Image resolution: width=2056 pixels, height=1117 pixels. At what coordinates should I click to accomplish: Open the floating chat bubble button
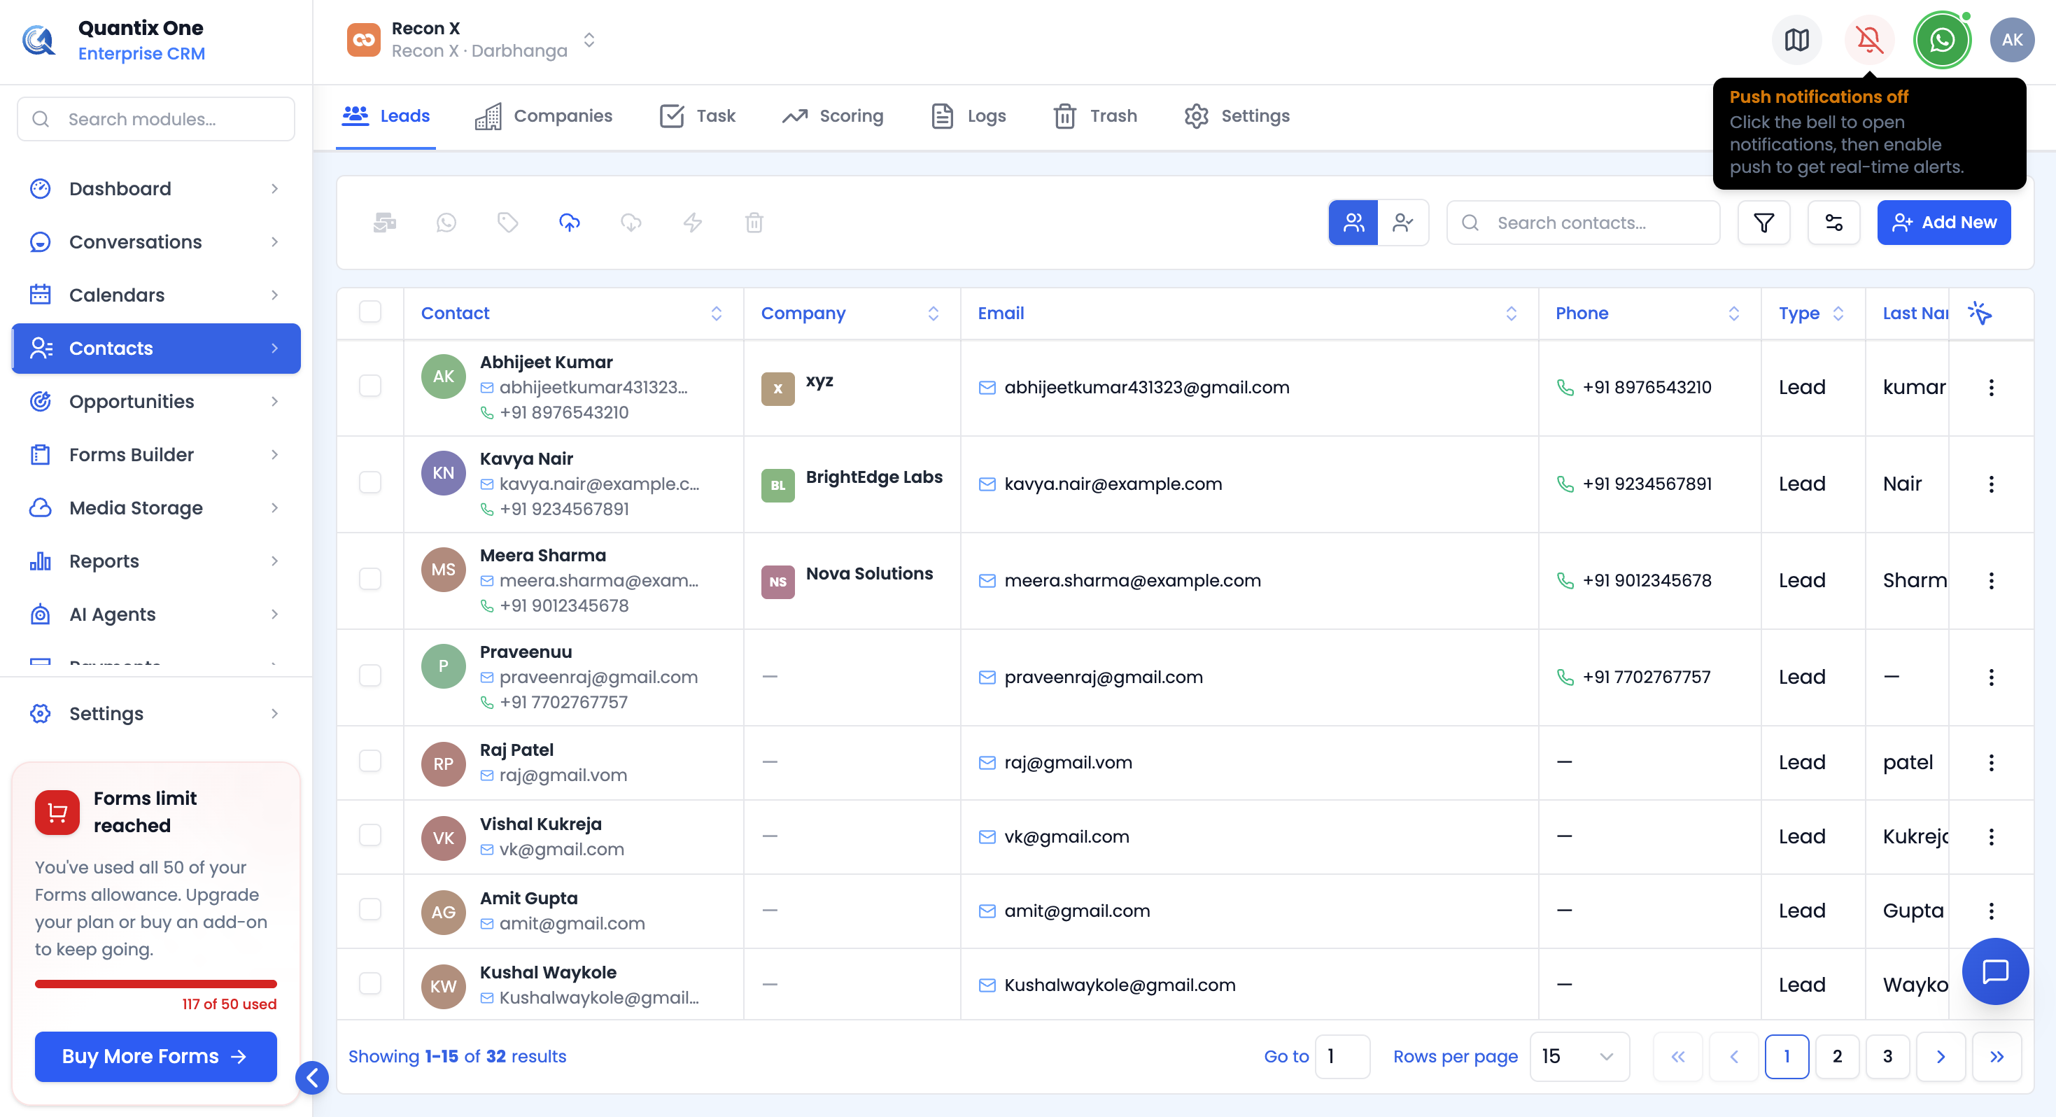pos(1995,971)
